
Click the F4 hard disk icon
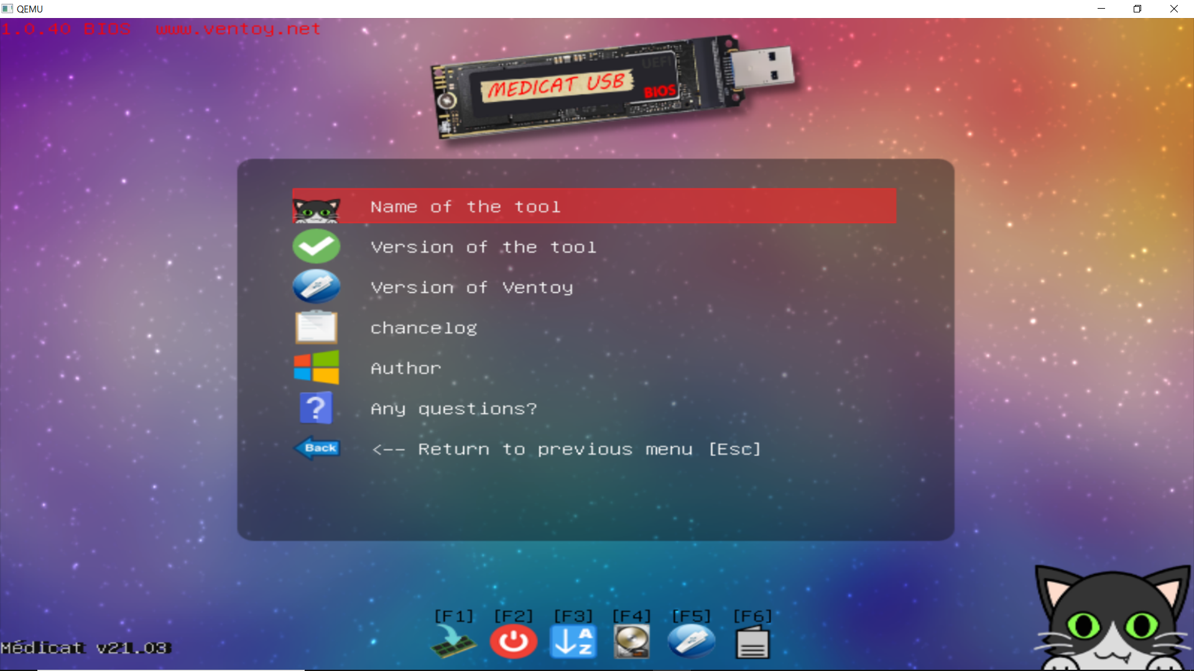tap(632, 642)
